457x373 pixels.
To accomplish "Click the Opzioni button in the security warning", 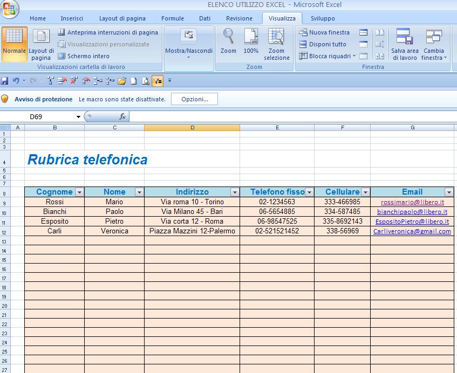I will tap(194, 99).
